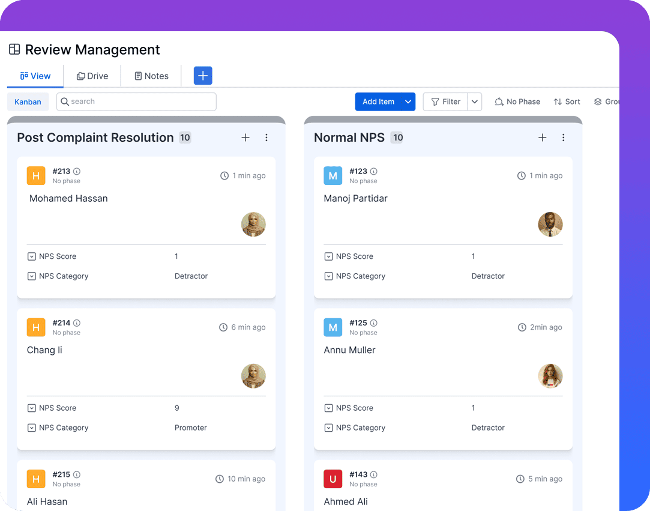The image size is (650, 511).
Task: Click the info icon next to #143
Action: point(373,474)
